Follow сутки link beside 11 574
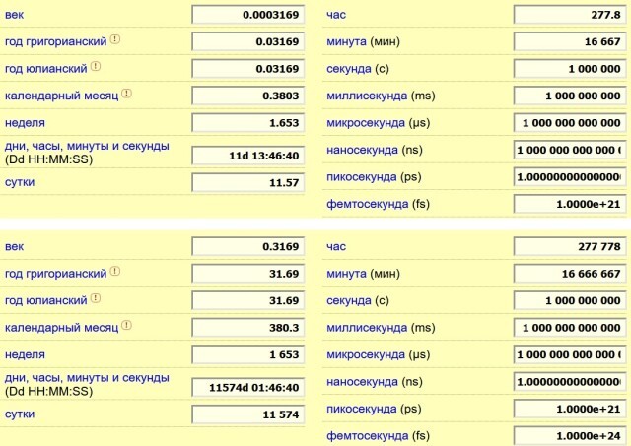 (x=20, y=414)
